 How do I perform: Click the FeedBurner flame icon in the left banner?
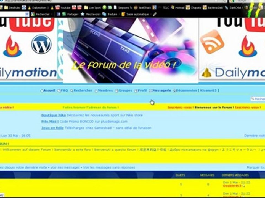pyautogui.click(x=12, y=47)
